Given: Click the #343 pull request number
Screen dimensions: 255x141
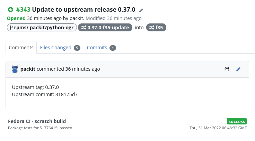Looking at the screenshot, I should pyautogui.click(x=23, y=10).
